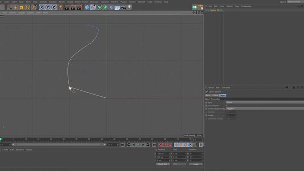Open the Layout dropdown at top right
The width and height of the screenshot is (304, 171).
(295, 2)
